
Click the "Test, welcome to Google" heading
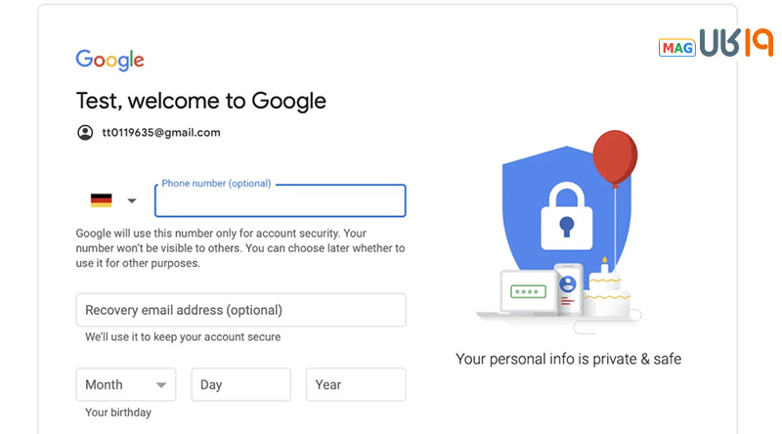tap(201, 101)
